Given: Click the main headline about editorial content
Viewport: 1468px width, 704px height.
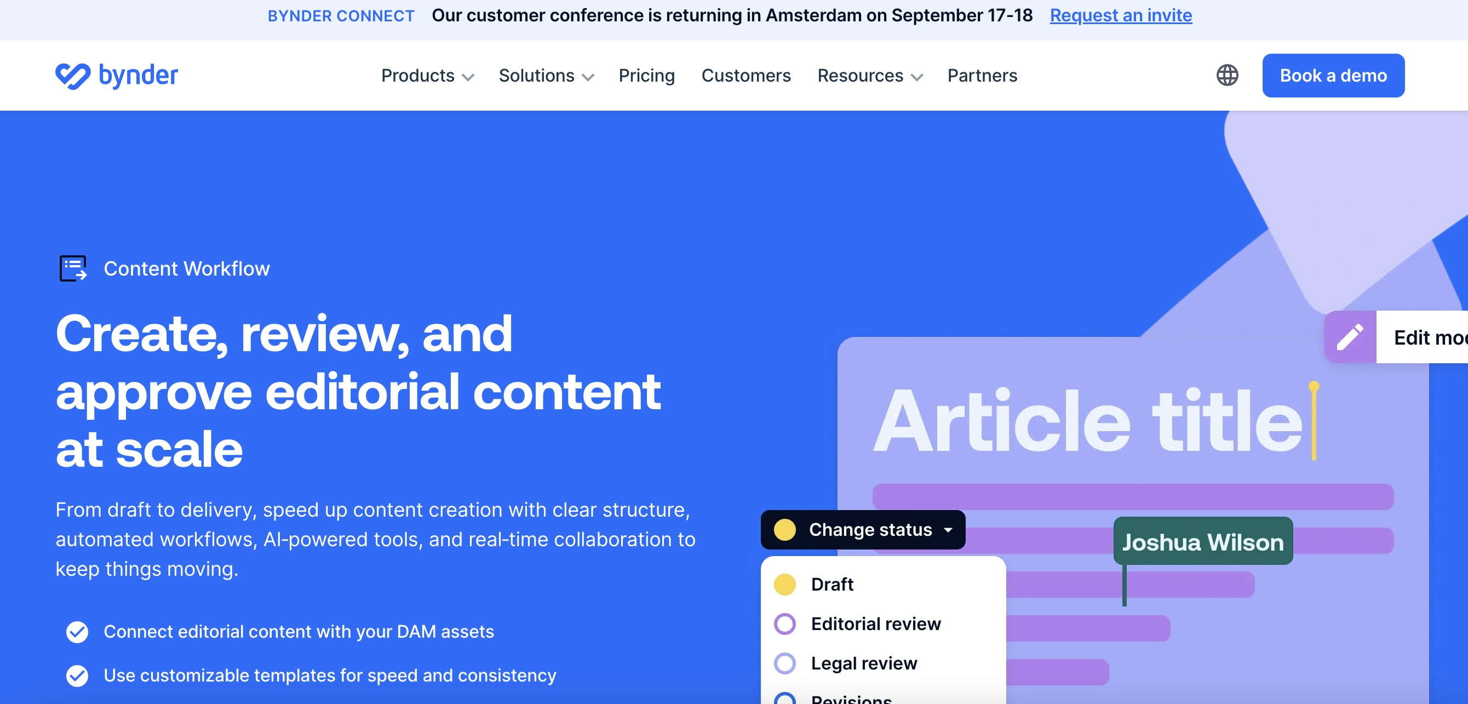Looking at the screenshot, I should (x=358, y=391).
